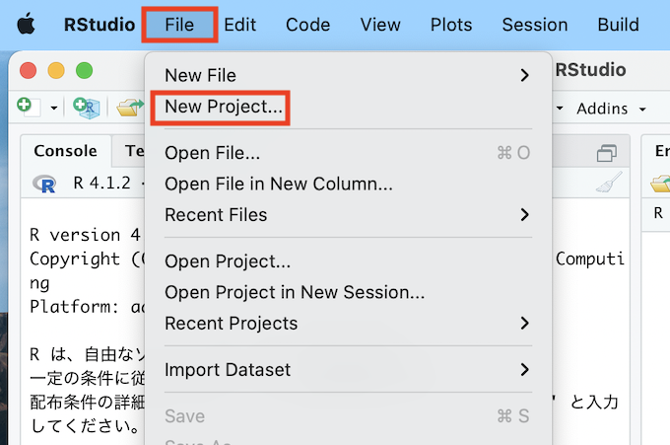Expand the Recent Files submenu

click(524, 214)
